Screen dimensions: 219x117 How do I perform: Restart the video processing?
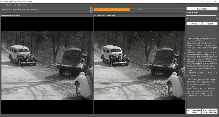coord(210,24)
